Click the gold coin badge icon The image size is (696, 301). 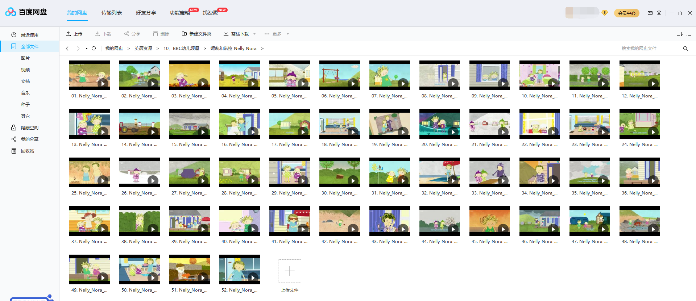(x=604, y=13)
